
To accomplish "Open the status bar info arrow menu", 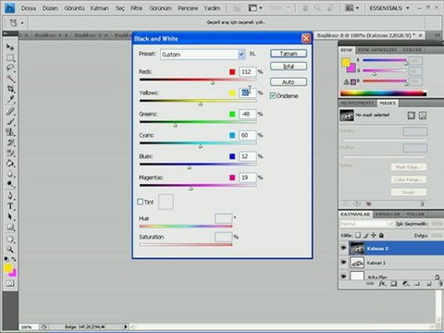I will 126,327.
